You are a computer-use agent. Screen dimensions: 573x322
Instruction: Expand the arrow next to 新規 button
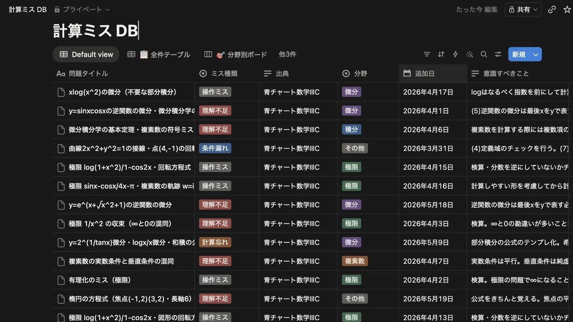coord(536,54)
